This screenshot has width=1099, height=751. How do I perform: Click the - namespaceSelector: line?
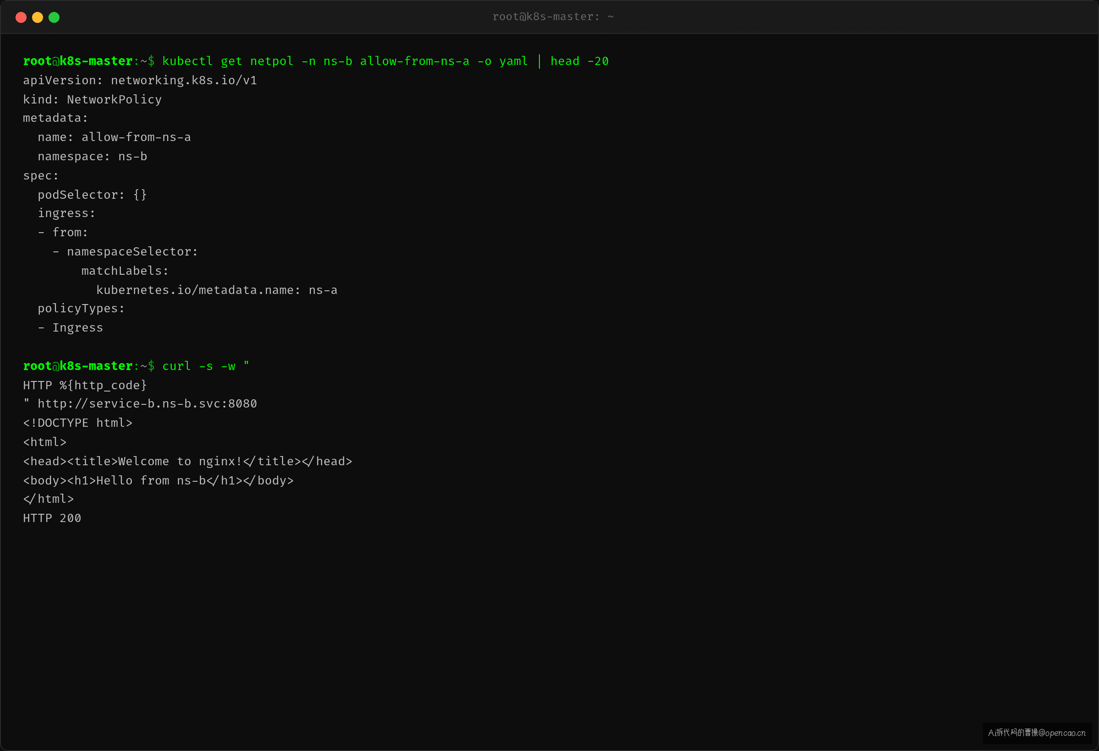coord(125,251)
